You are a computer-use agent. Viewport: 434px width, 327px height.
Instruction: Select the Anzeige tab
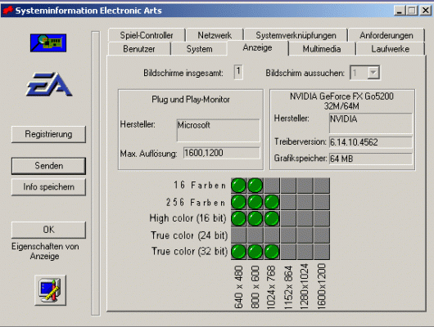pos(257,47)
